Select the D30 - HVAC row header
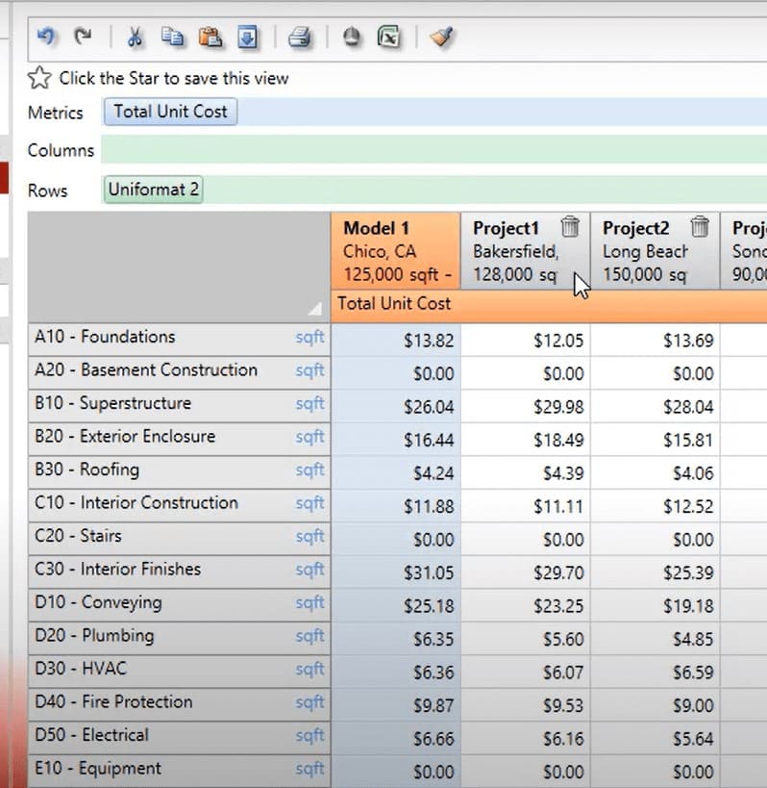The height and width of the screenshot is (788, 767). [x=81, y=669]
